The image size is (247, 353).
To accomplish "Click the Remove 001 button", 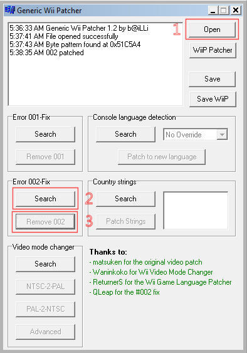I will point(45,157).
